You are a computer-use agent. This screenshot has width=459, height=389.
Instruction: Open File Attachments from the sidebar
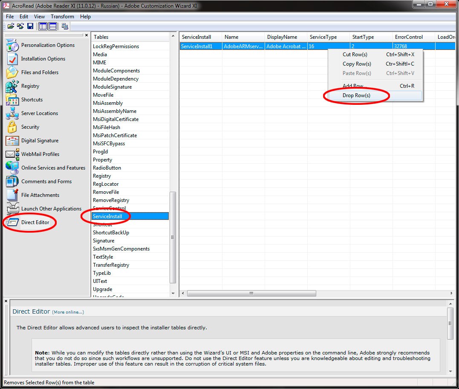tap(40, 195)
